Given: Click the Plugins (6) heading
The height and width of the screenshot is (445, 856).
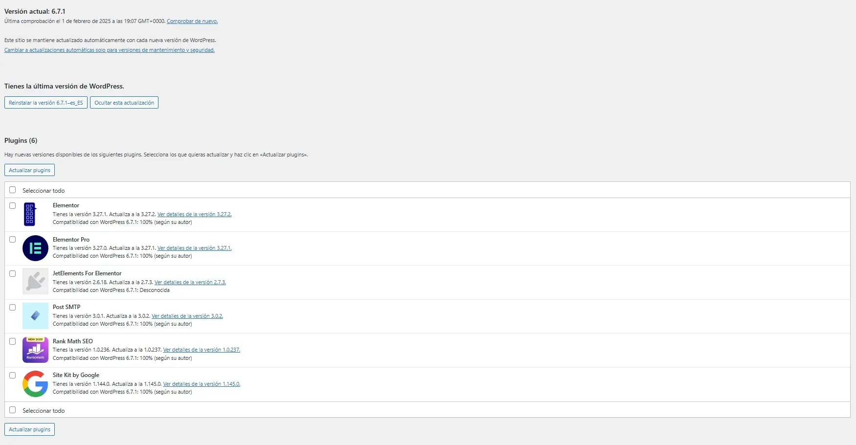Looking at the screenshot, I should 21,140.
